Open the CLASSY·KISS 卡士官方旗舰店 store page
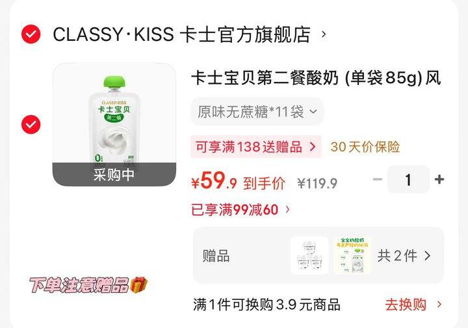The height and width of the screenshot is (328, 468). [x=181, y=34]
